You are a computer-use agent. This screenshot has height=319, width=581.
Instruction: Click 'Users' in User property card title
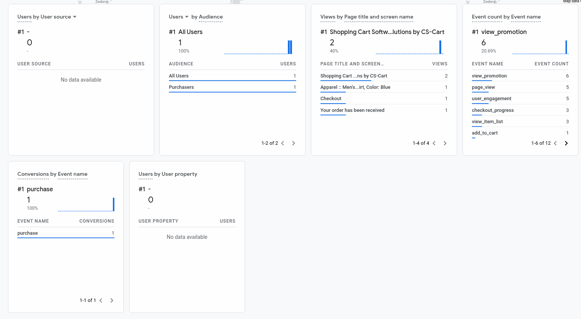(145, 174)
